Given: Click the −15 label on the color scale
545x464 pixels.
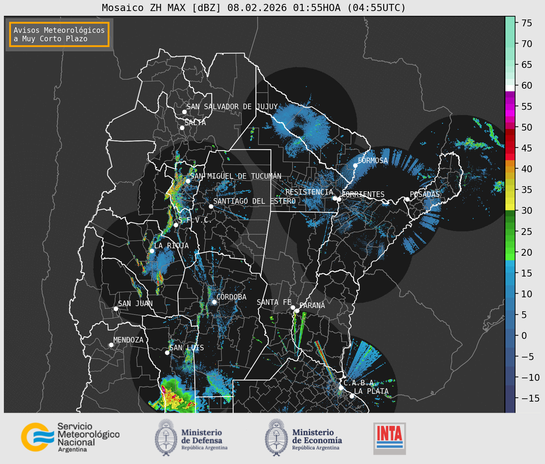Looking at the screenshot, I should pos(530,398).
